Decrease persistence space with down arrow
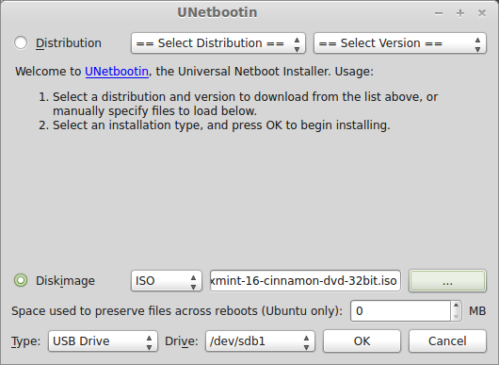Image resolution: width=499 pixels, height=365 pixels. (x=456, y=316)
